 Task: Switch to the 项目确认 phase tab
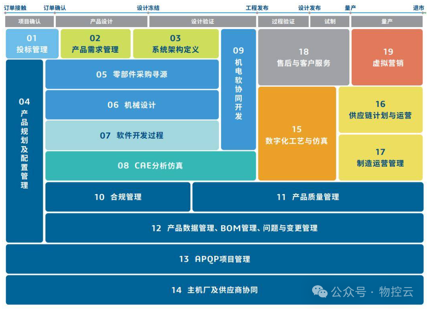(30, 21)
